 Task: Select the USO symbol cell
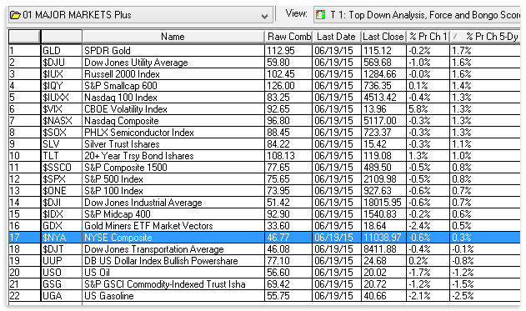[x=62, y=273]
